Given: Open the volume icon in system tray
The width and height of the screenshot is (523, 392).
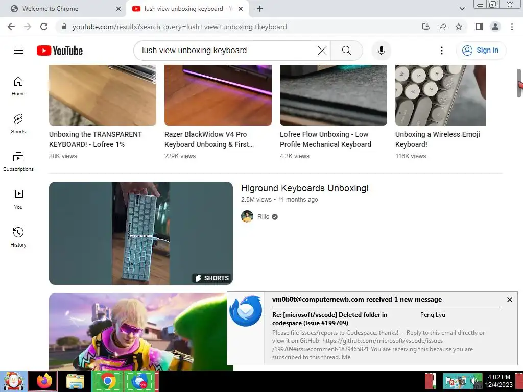Looking at the screenshot, I should [x=473, y=381].
